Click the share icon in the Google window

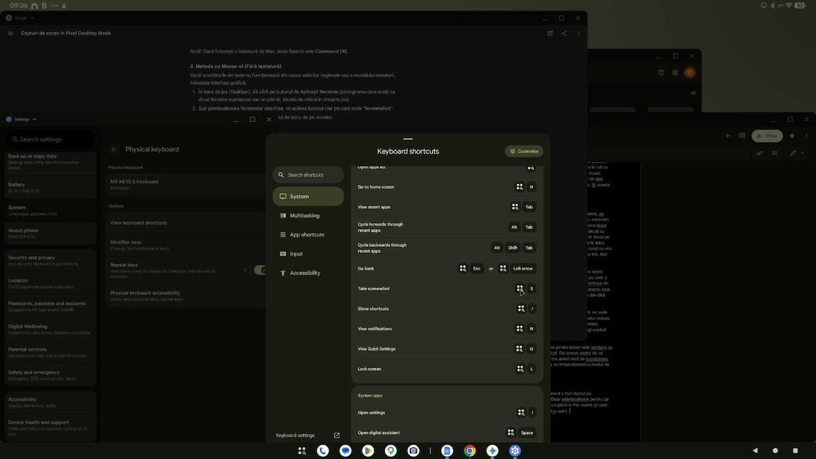pos(564,33)
